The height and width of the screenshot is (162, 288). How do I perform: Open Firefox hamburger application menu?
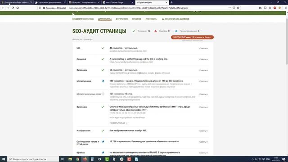(286, 8)
